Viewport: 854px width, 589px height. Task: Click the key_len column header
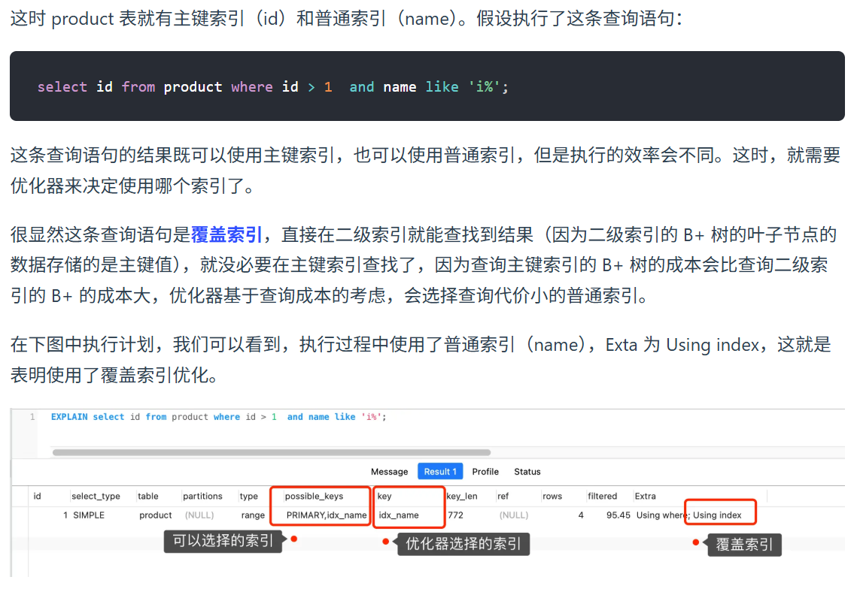pyautogui.click(x=462, y=496)
